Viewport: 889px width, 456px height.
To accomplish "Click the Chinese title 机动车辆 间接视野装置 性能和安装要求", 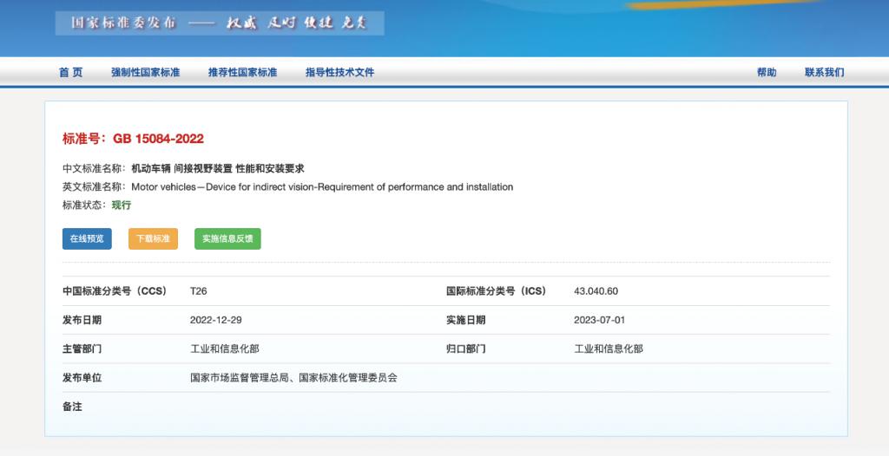I will [x=218, y=168].
